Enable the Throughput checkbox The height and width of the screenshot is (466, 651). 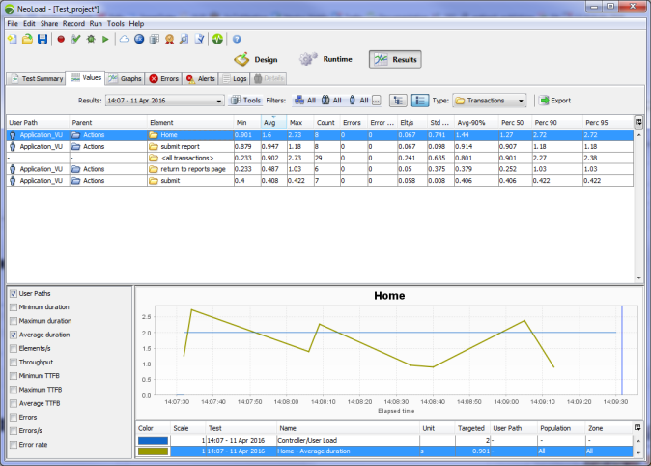pyautogui.click(x=12, y=361)
